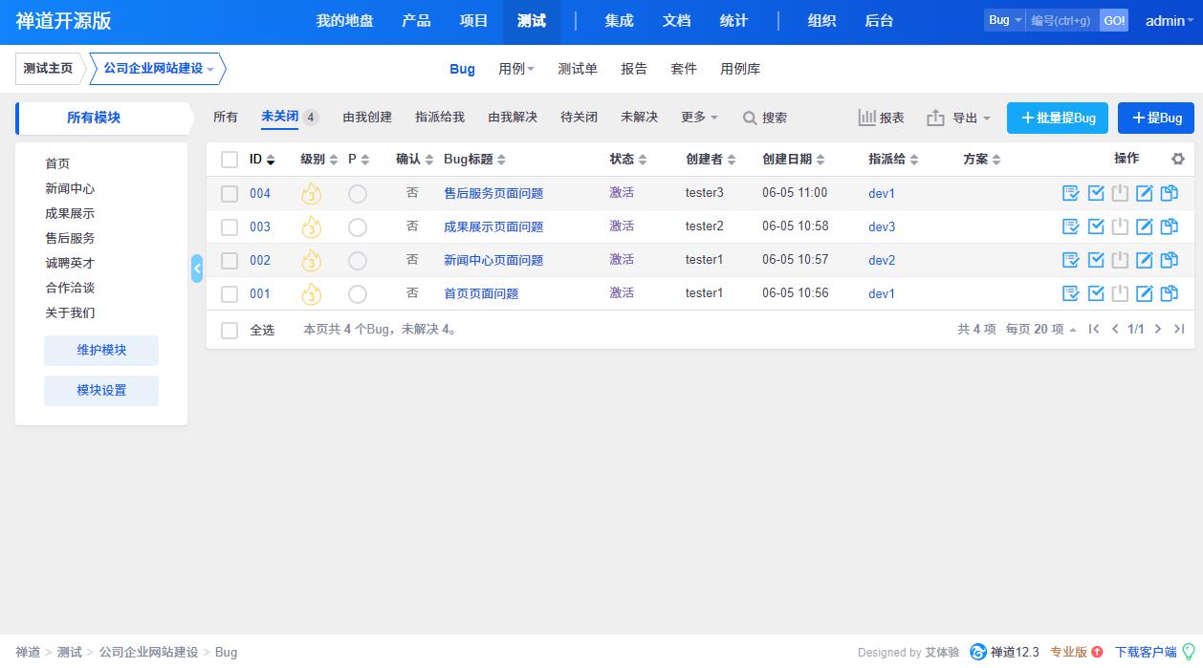
Task: Tick the checkbox for bug 003
Action: tap(230, 227)
